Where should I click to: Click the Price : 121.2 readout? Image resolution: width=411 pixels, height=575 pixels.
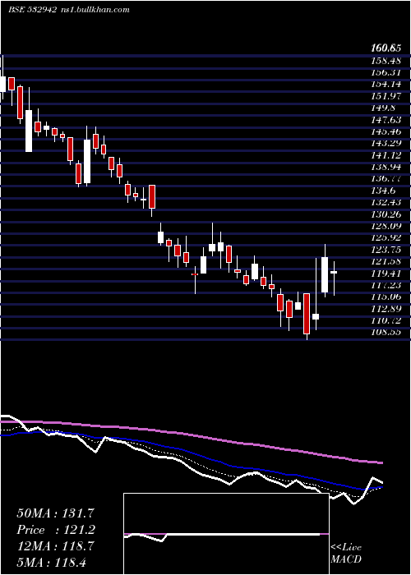(x=56, y=530)
